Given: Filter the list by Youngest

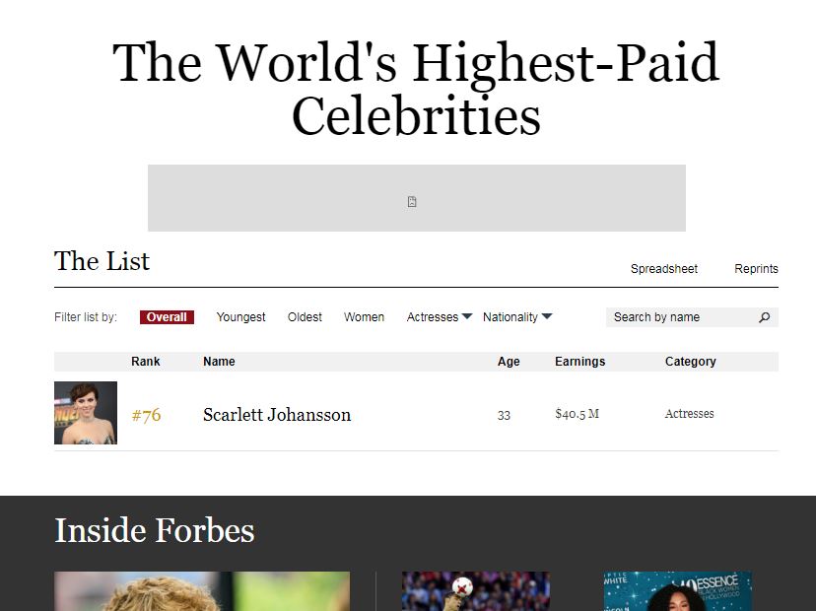Looking at the screenshot, I should pos(240,317).
